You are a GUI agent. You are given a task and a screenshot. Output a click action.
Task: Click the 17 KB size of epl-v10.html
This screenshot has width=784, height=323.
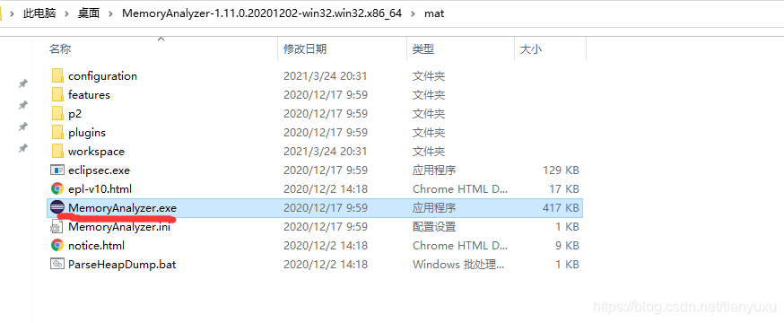(564, 189)
